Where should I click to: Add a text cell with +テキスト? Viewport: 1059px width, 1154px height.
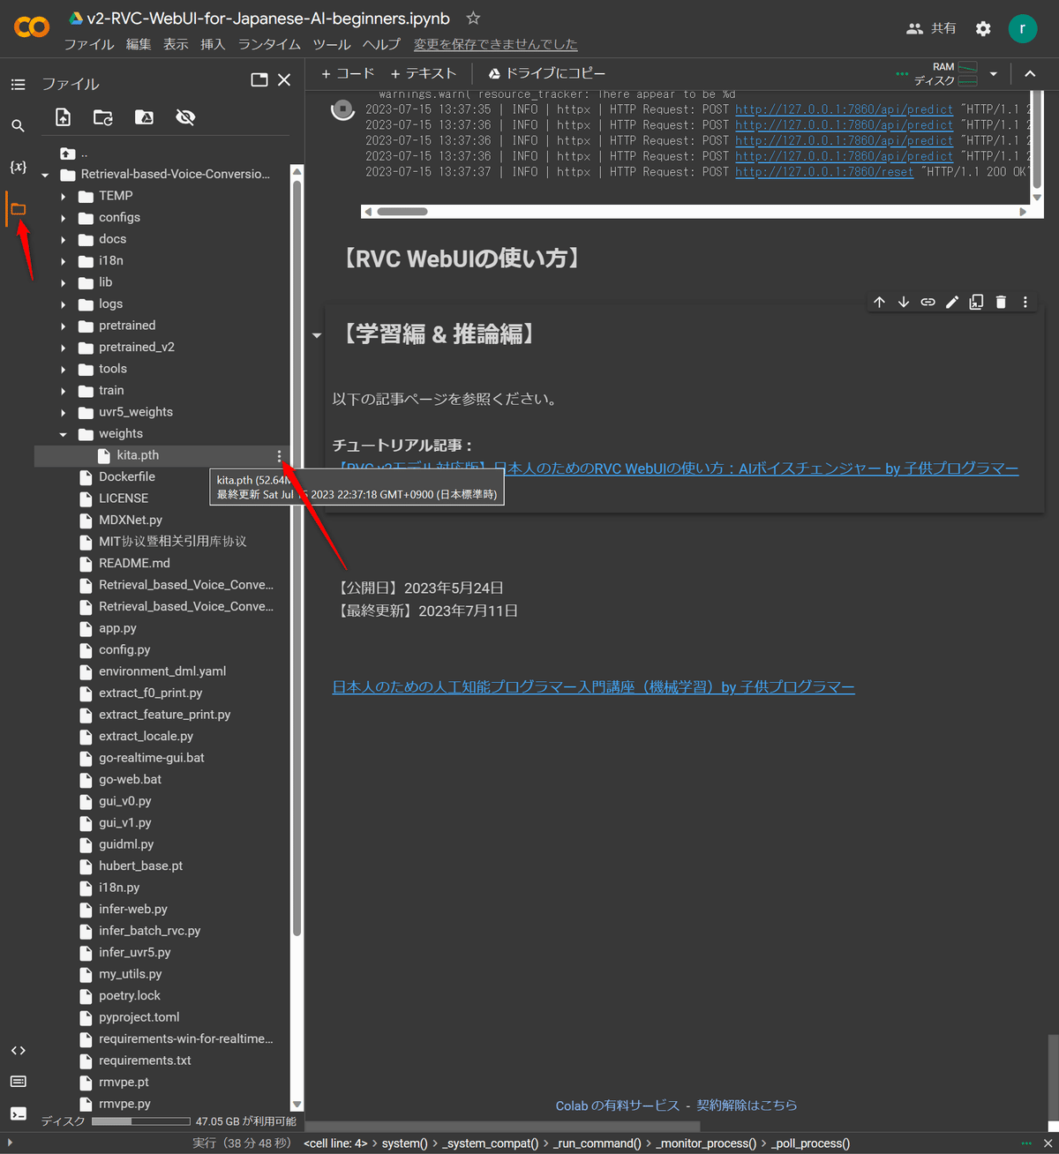[424, 74]
